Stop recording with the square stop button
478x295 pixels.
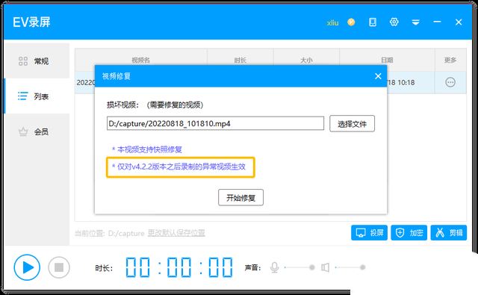pyautogui.click(x=59, y=267)
